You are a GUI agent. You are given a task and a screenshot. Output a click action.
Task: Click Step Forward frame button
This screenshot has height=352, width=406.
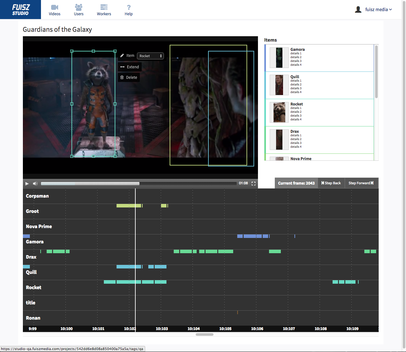click(361, 183)
